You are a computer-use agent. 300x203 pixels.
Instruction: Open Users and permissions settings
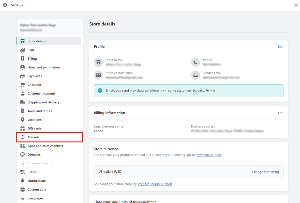coord(44,67)
